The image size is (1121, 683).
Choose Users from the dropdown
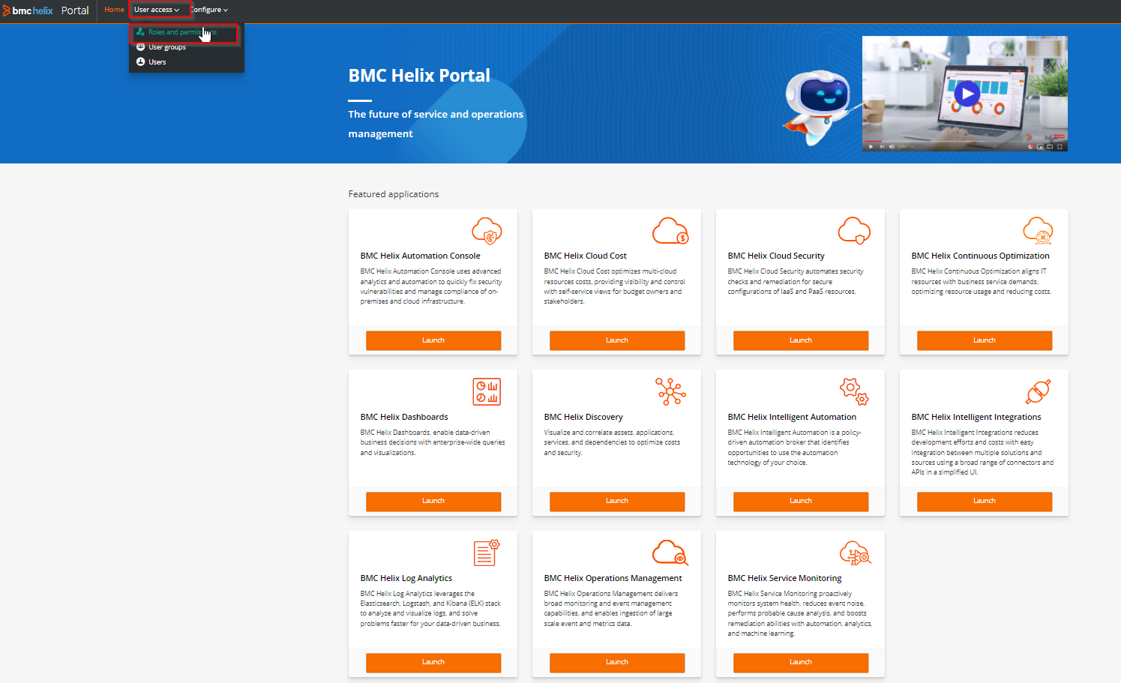tap(157, 62)
